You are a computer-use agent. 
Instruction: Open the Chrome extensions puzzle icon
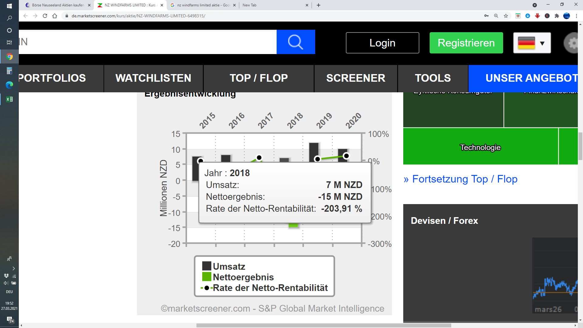(557, 16)
